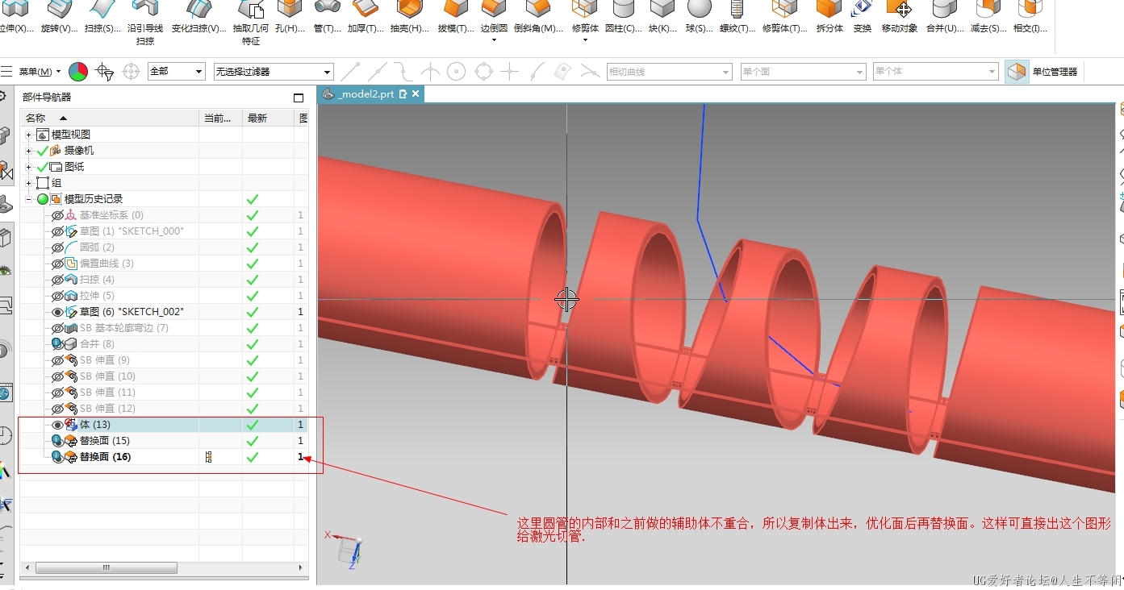Click the navigator horizontal scrollbar thumb
Image resolution: width=1124 pixels, height=590 pixels.
point(106,568)
